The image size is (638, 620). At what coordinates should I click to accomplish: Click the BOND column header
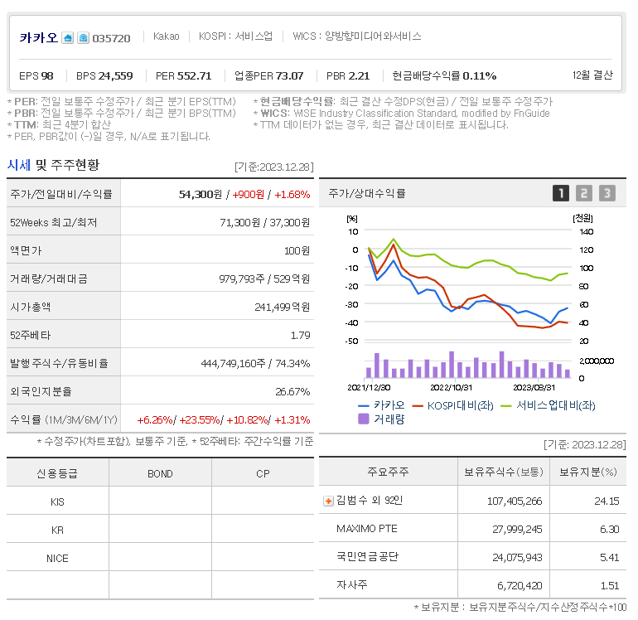coord(160,474)
